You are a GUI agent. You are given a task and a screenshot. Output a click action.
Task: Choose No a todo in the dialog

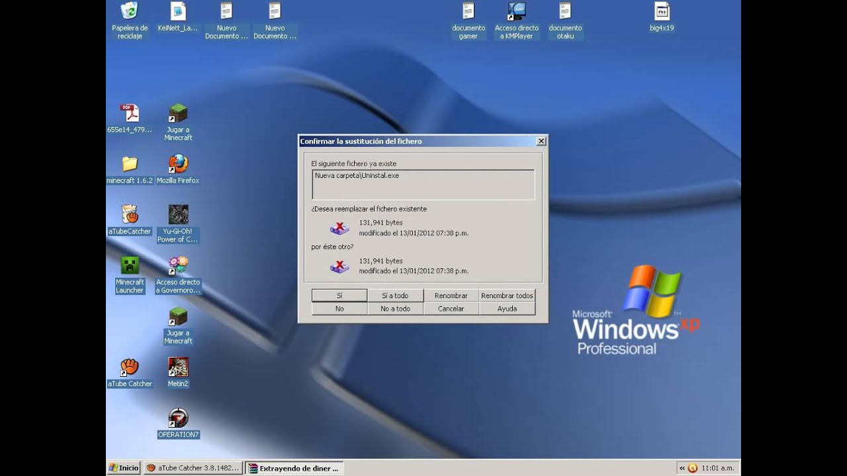[395, 309]
